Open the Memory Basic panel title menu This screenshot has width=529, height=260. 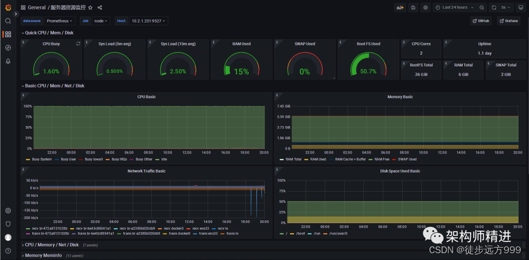(400, 97)
